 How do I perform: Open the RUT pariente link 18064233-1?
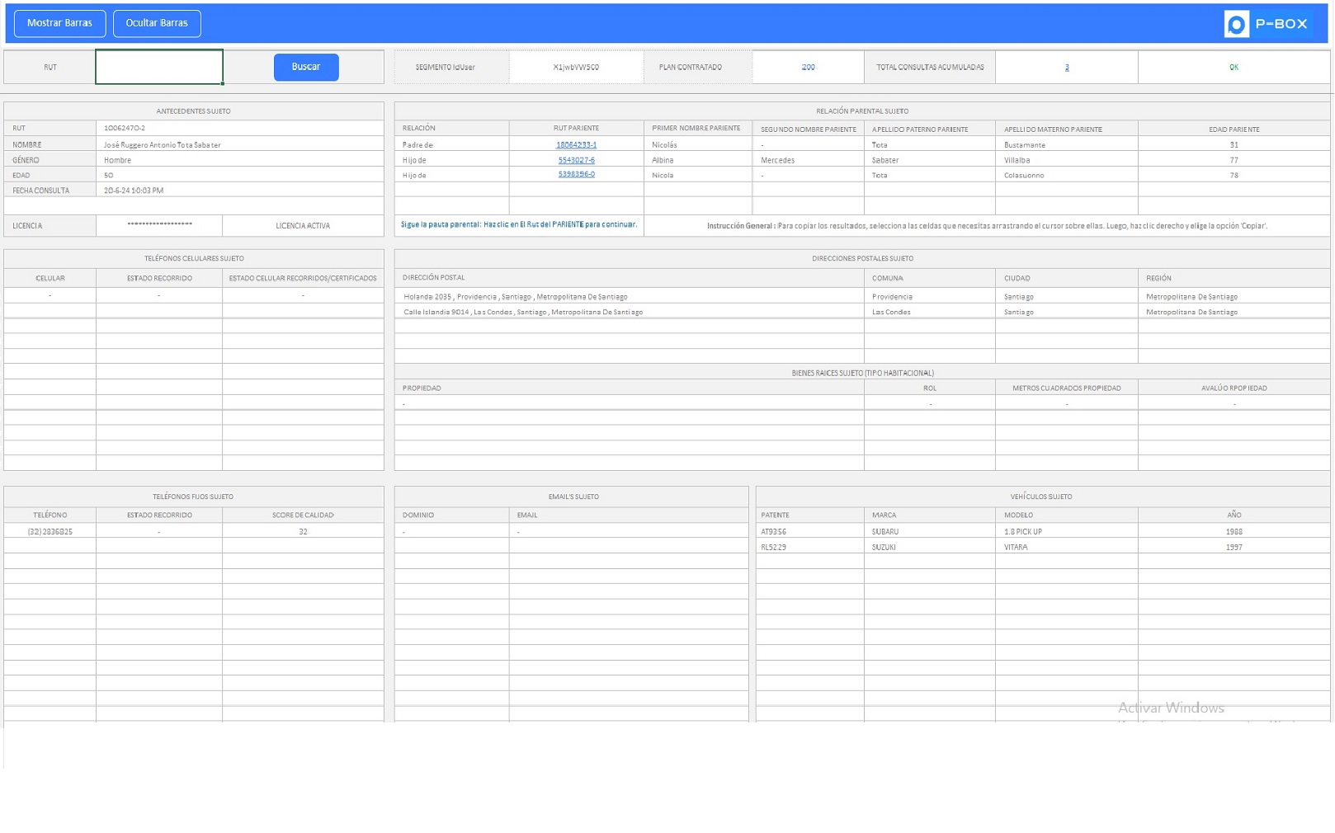[576, 144]
